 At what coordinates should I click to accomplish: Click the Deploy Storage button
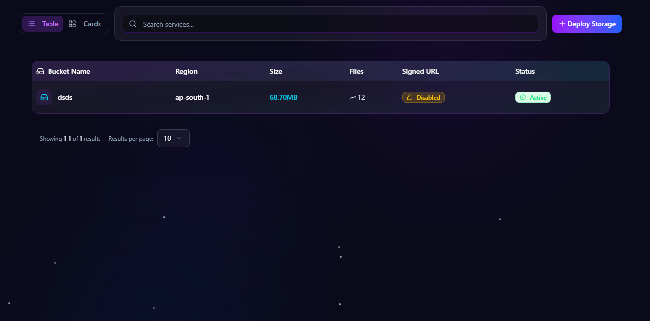click(x=587, y=24)
